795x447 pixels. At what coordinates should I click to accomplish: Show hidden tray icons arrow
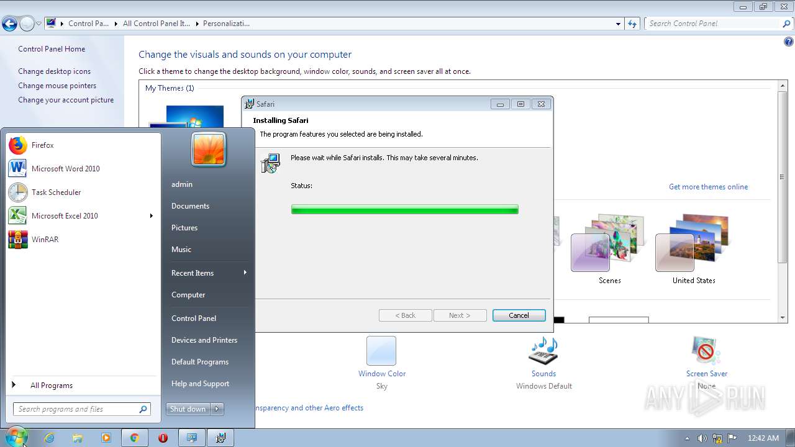click(x=687, y=438)
